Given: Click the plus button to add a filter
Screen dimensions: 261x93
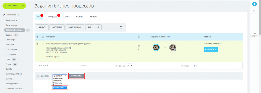Looking at the screenshot, I should pos(98,27).
